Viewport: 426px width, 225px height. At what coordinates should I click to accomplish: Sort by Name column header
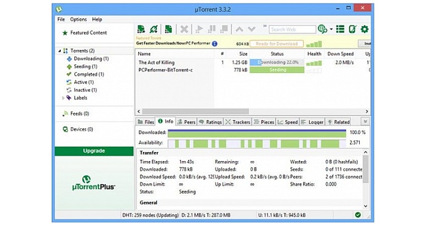click(x=144, y=54)
